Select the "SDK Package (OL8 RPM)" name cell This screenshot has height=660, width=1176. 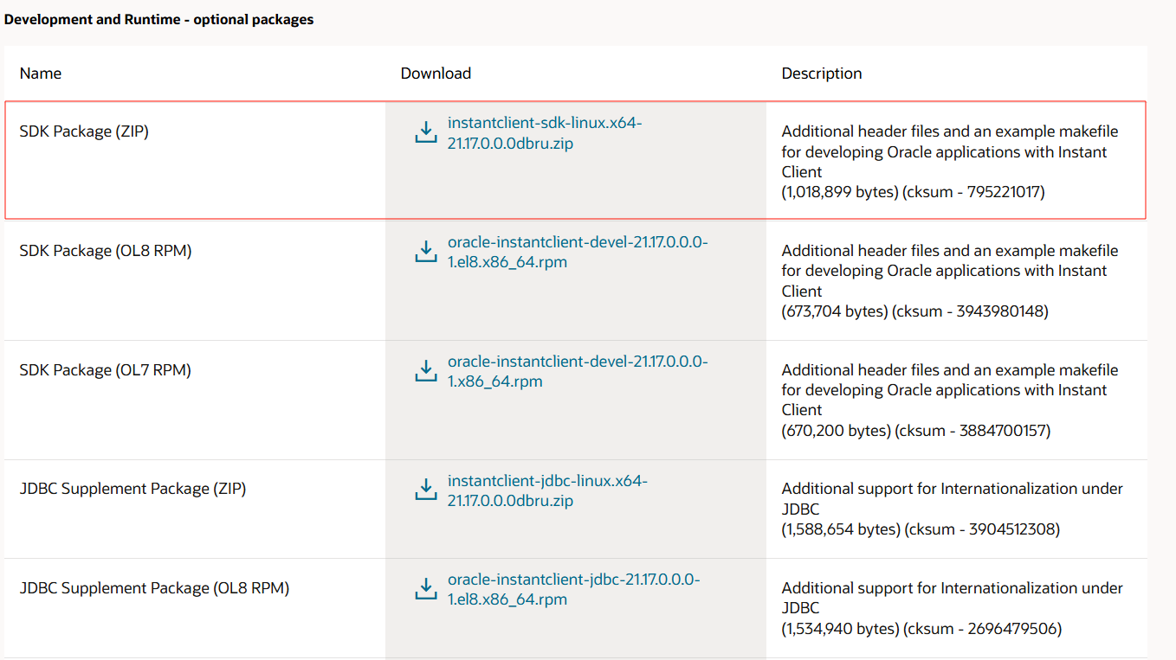(106, 251)
